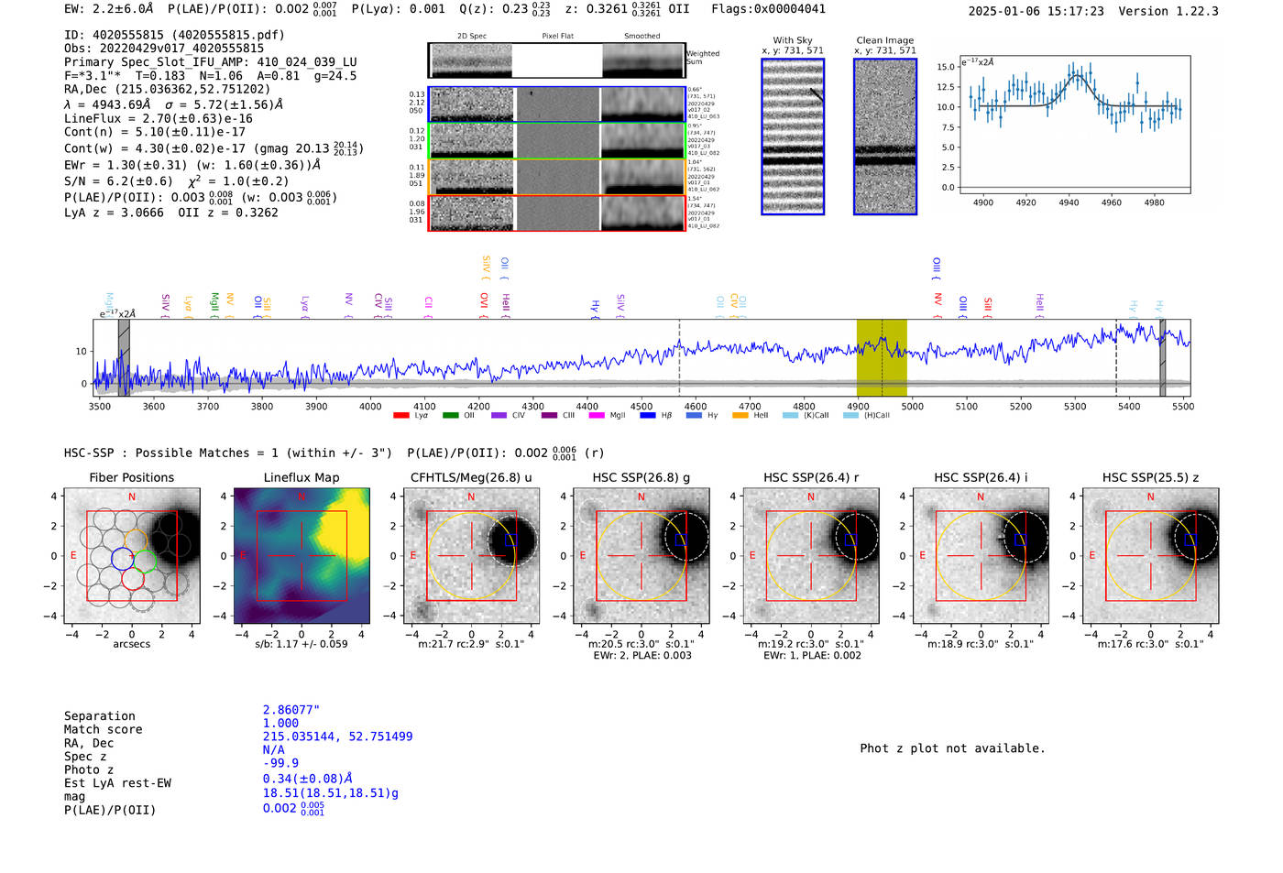The width and height of the screenshot is (1283, 873).
Task: Choose the (K)CaII legend swatch
Action: coord(790,416)
